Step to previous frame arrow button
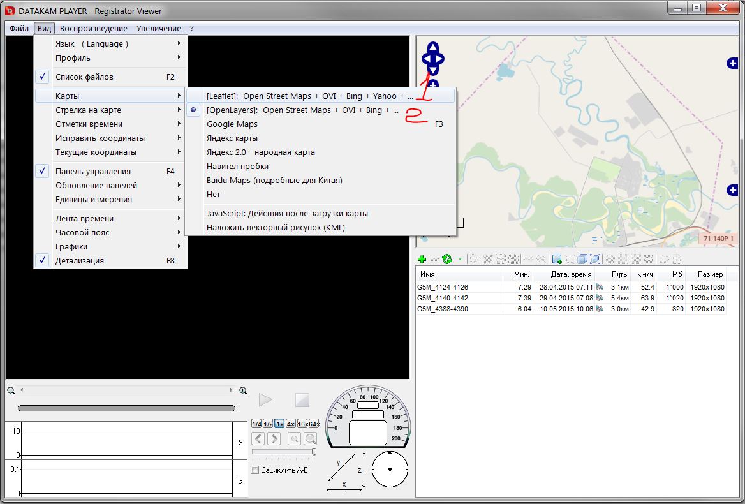Image resolution: width=745 pixels, height=504 pixels. click(x=258, y=438)
